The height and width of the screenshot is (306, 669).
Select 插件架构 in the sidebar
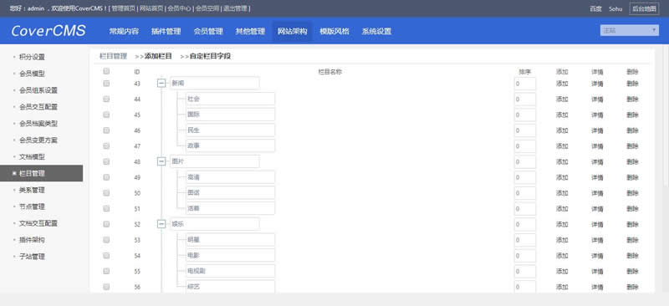click(x=32, y=240)
